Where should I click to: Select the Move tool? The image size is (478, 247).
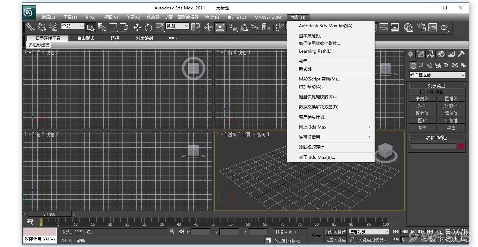point(137,27)
